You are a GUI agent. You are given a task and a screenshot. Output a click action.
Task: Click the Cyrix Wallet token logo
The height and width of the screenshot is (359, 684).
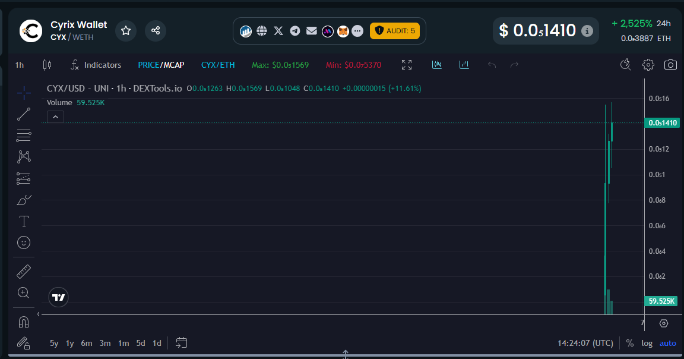(31, 30)
